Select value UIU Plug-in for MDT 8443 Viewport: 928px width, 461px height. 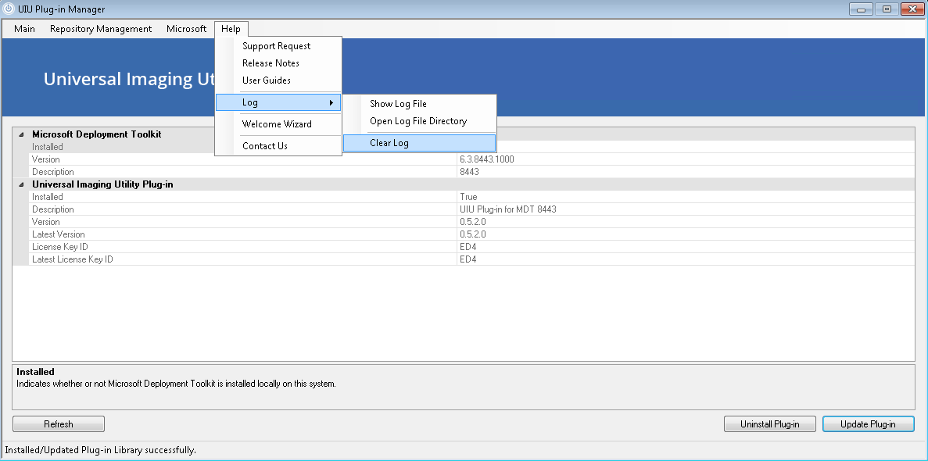point(508,209)
